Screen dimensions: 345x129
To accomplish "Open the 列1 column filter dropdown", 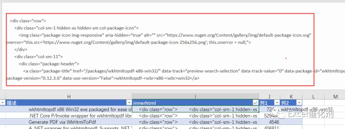I will click(277, 103).
